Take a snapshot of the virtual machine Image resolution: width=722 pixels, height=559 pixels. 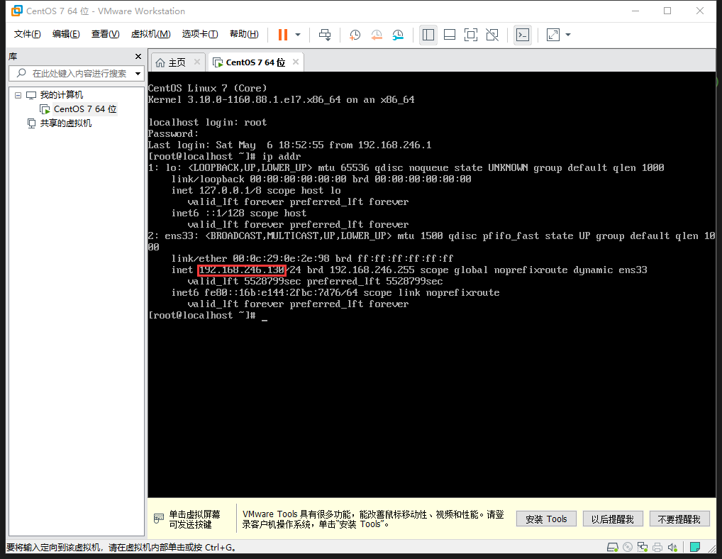tap(355, 35)
